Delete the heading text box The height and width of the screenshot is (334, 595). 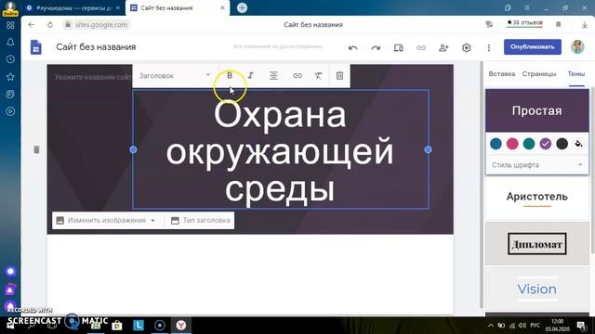[339, 76]
